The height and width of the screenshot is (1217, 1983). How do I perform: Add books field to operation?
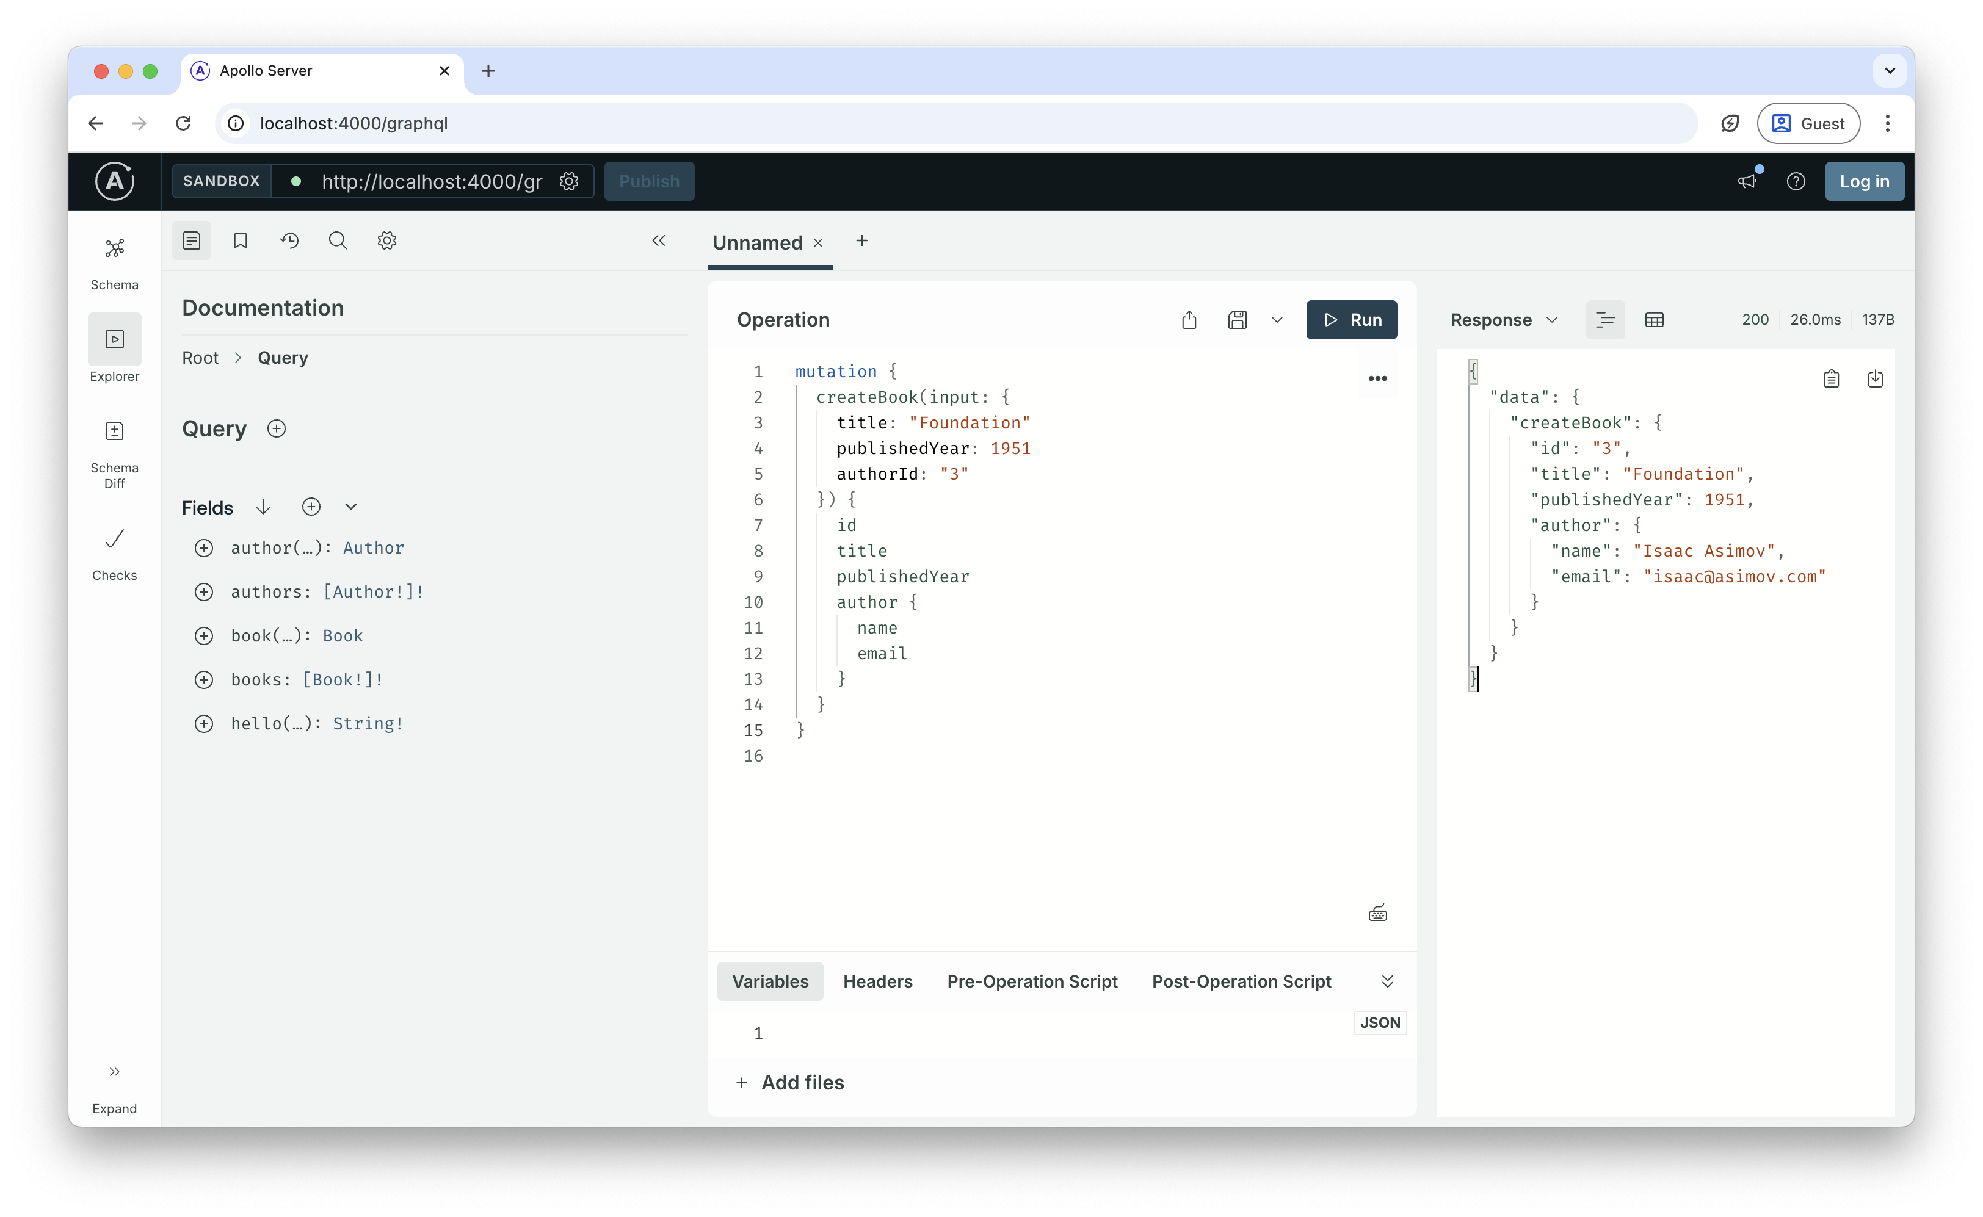[x=205, y=679]
